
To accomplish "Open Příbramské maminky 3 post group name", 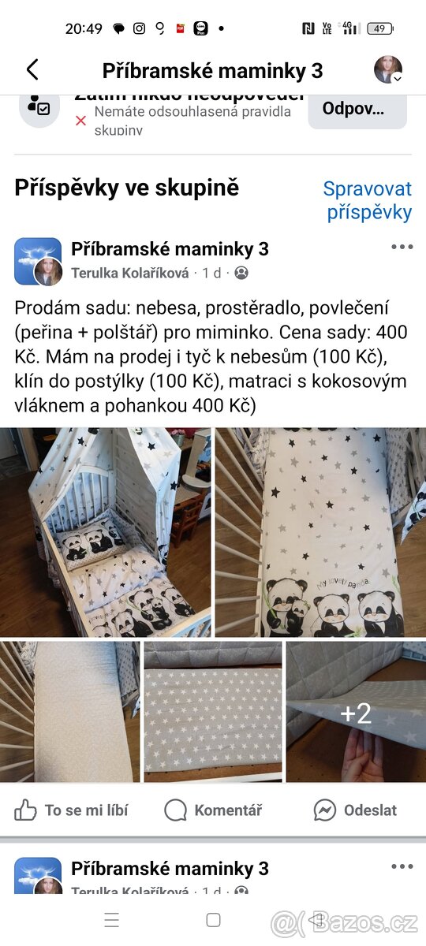I will point(170,249).
